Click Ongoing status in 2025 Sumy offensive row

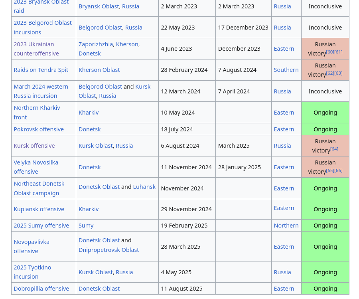click(325, 226)
